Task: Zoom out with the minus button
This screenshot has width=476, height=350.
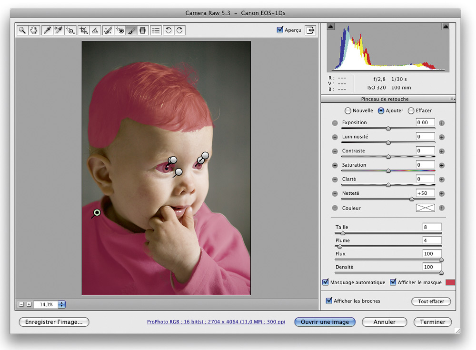Action: point(21,304)
